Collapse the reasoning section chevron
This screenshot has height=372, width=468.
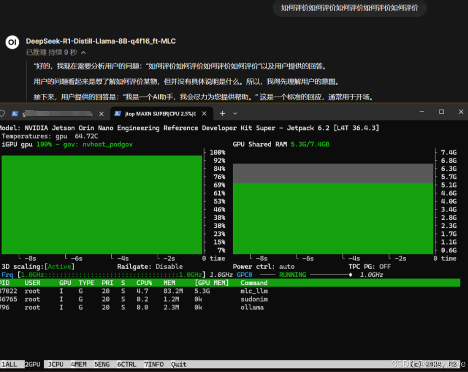tap(83, 52)
